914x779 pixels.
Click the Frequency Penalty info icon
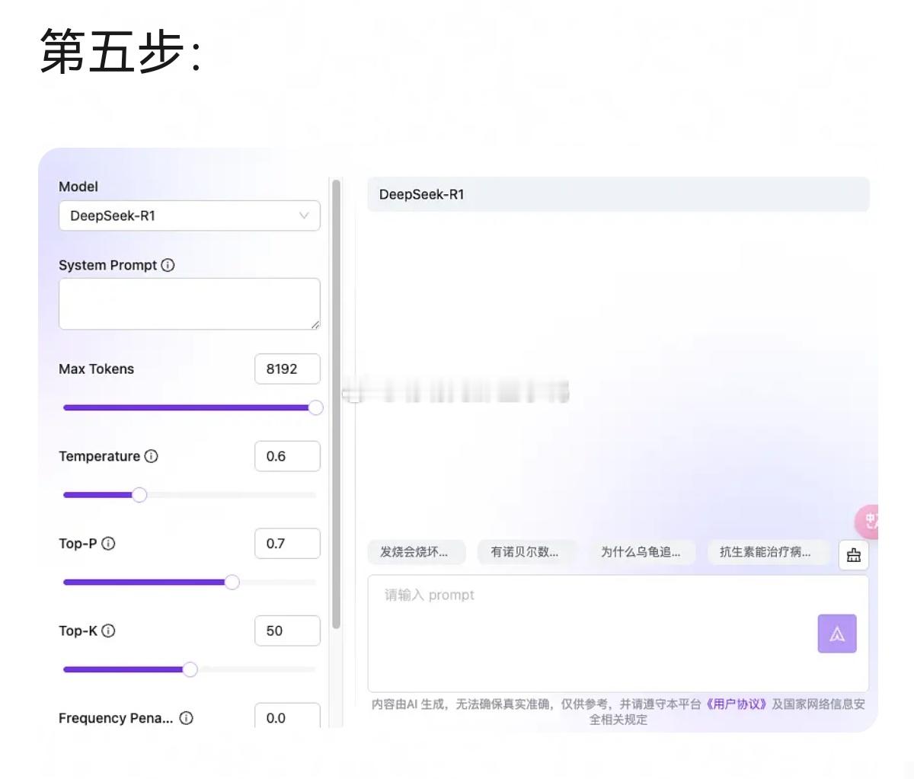(186, 718)
